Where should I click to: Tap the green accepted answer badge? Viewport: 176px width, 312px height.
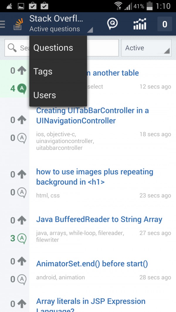(22, 88)
